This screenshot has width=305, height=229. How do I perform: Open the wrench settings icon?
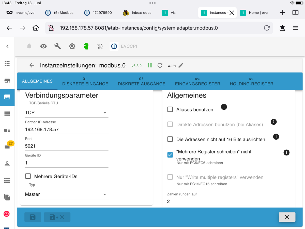point(58,46)
